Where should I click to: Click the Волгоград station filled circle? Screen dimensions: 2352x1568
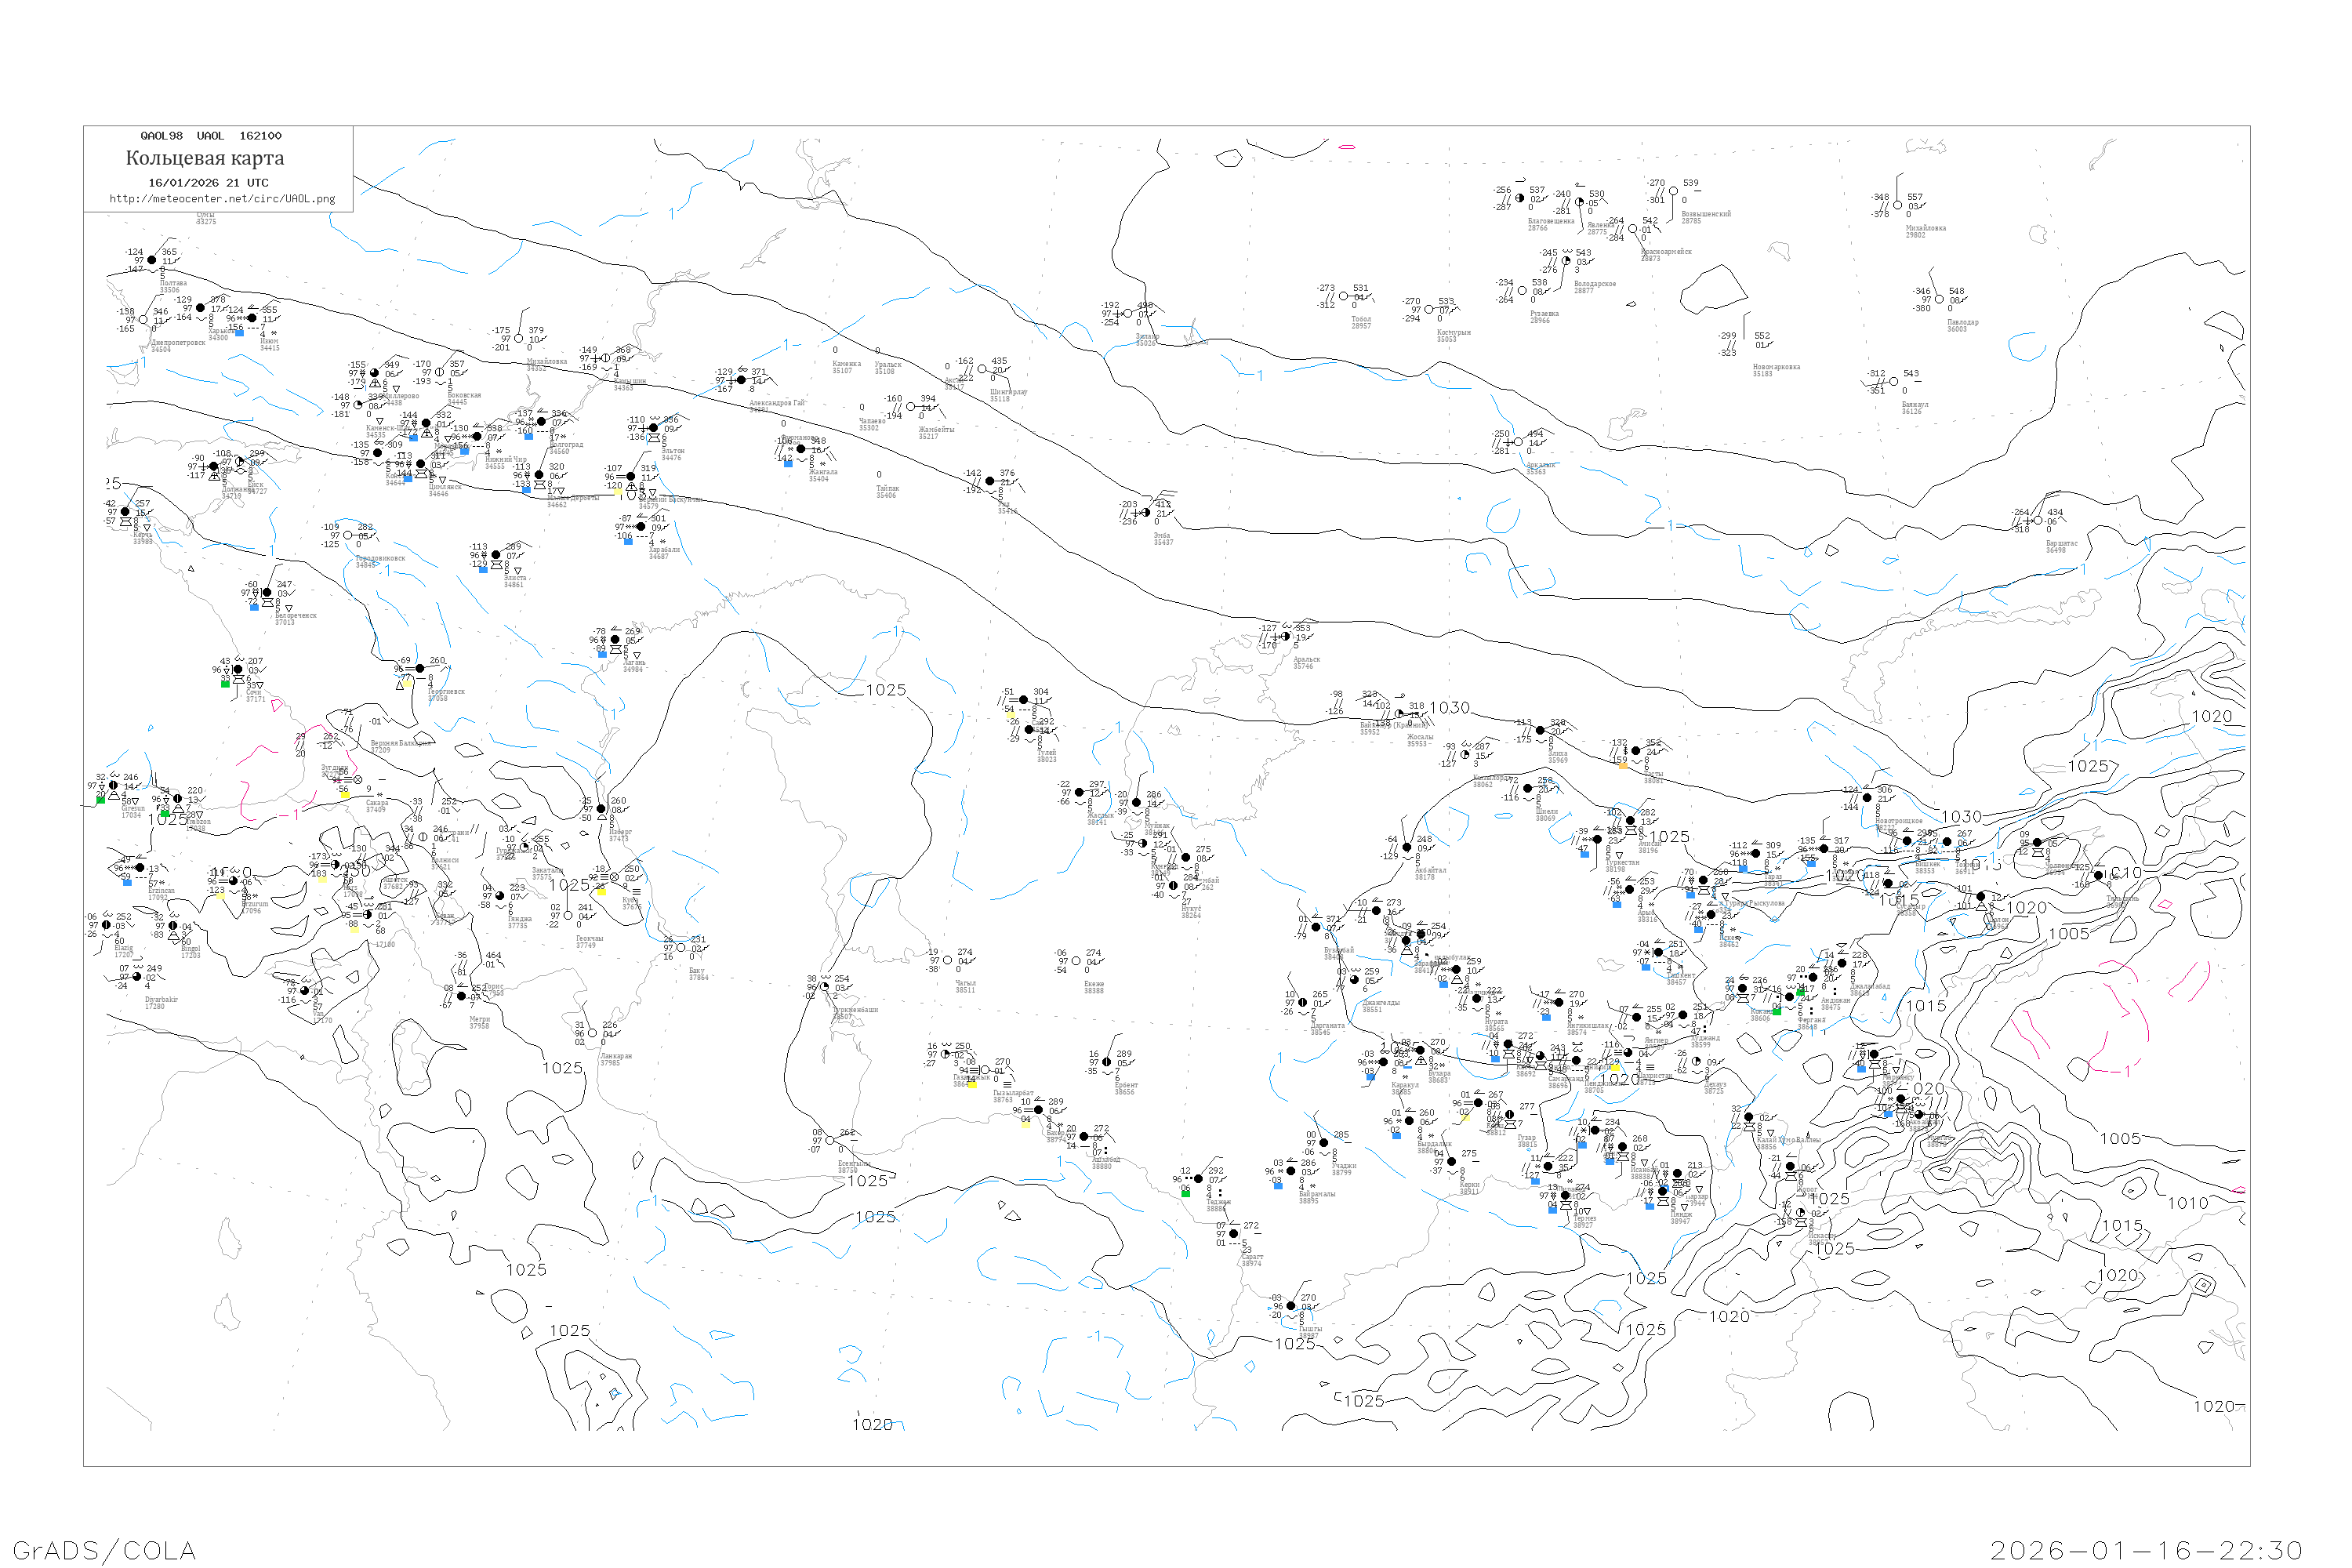click(541, 422)
